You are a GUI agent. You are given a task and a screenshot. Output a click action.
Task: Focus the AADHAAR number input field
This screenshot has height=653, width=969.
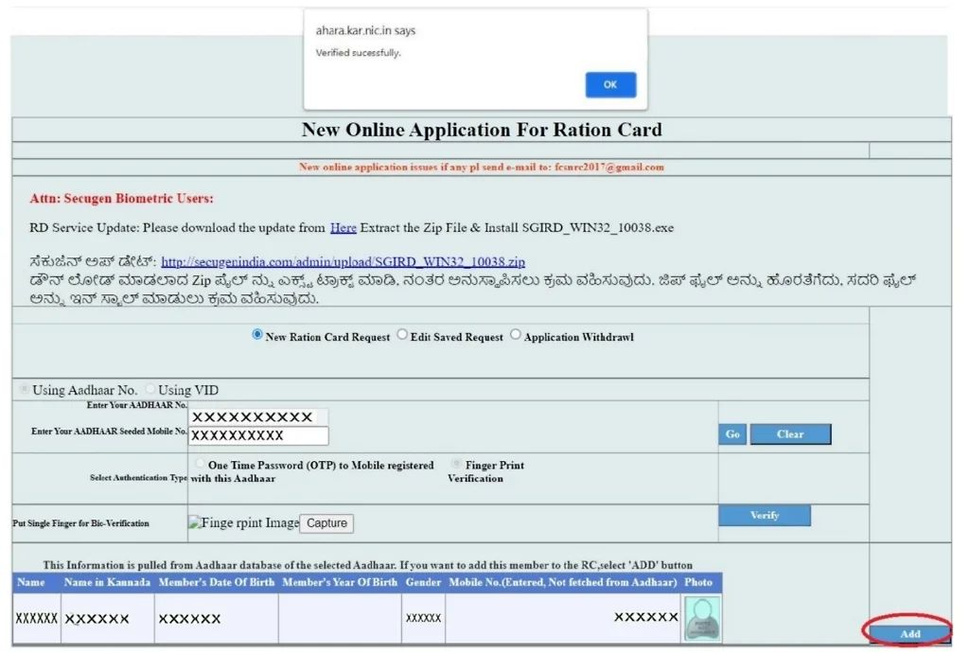[258, 417]
